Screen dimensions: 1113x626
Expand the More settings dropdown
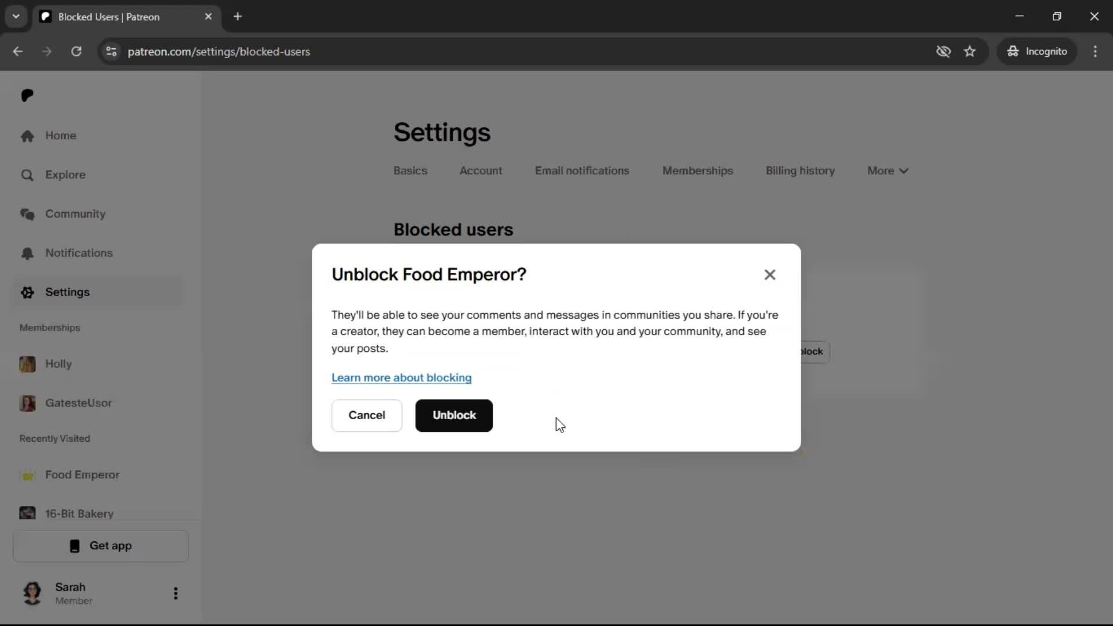tap(888, 170)
